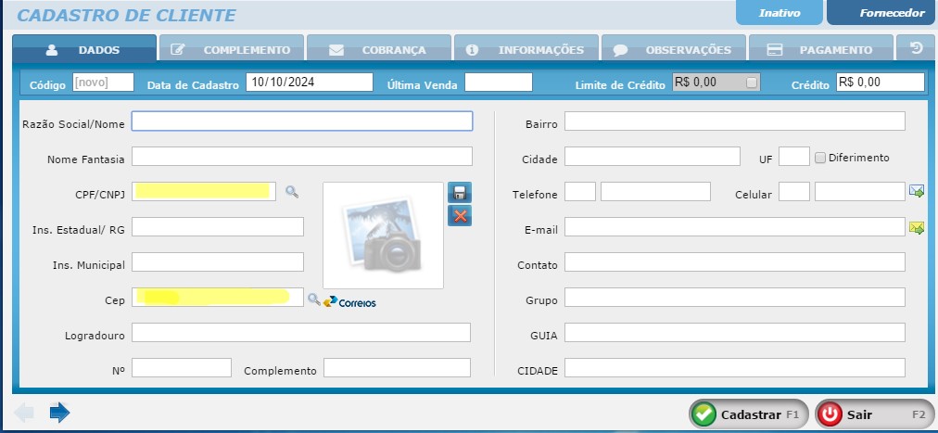Click the Cep search magnifier icon
938x433 pixels.
(313, 299)
